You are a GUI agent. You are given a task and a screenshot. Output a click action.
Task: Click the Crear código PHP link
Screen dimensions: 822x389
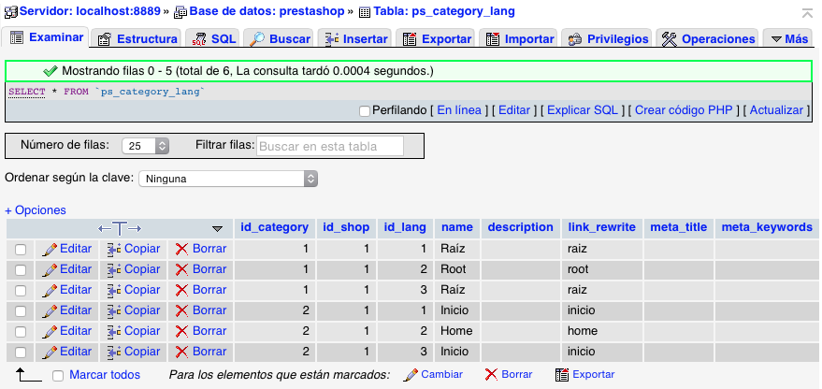point(684,110)
